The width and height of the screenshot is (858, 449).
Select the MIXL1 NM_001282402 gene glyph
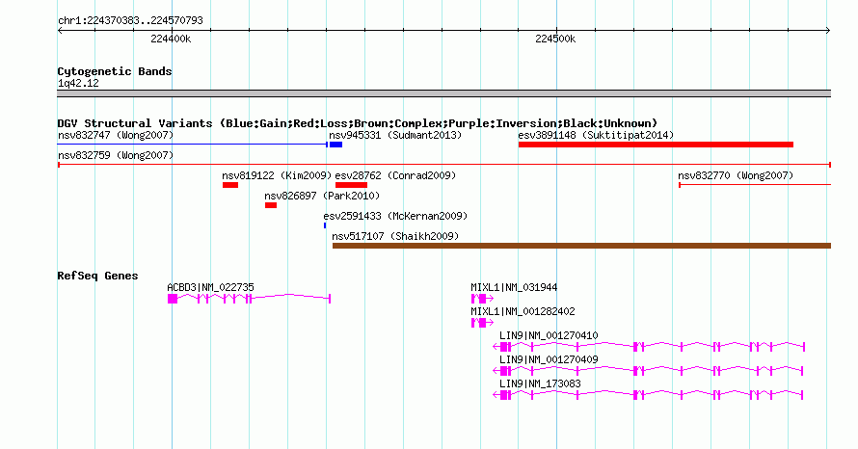click(482, 323)
